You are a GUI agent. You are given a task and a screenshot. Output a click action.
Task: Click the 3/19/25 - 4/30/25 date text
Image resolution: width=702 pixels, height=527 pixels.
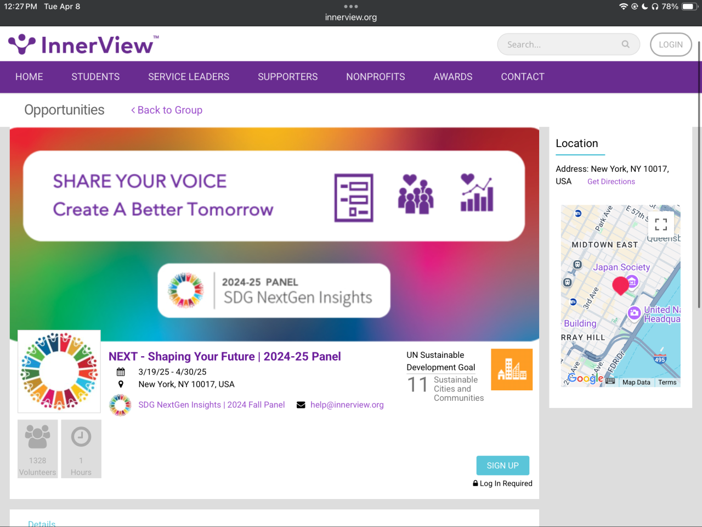click(x=172, y=372)
